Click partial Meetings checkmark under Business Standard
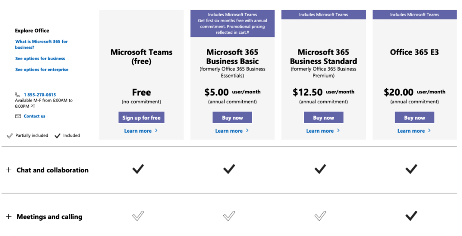The width and height of the screenshot is (462, 236). [320, 216]
